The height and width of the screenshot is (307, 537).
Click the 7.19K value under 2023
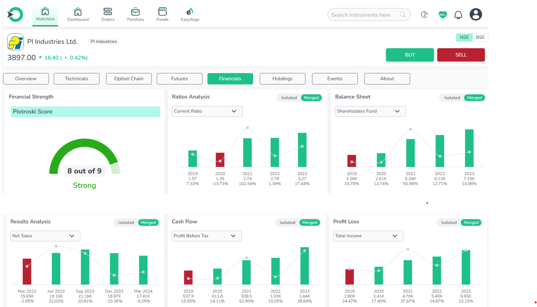(x=469, y=179)
